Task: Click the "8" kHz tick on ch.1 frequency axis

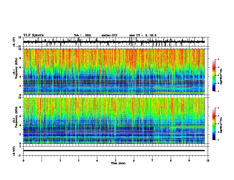Action: 21,58
